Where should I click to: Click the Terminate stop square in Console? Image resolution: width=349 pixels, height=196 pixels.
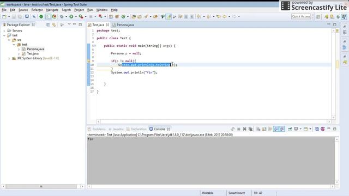(239, 129)
